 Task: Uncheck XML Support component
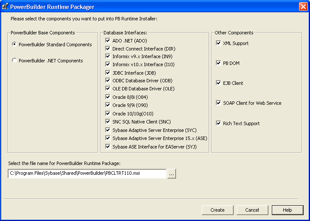click(x=218, y=43)
